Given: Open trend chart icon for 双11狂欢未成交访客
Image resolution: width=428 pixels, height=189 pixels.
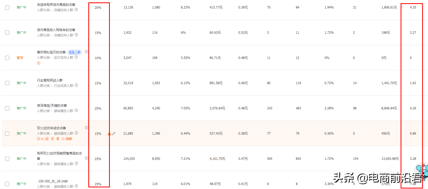Looking at the screenshot, I should 43,139.
